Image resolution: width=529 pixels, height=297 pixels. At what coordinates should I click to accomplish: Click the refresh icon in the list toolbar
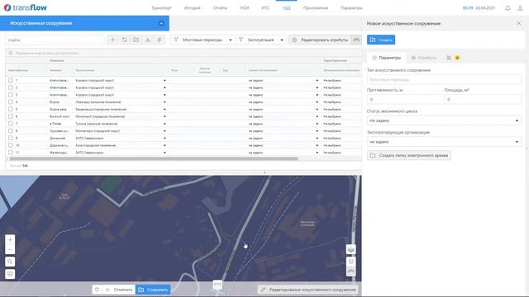[x=125, y=40]
